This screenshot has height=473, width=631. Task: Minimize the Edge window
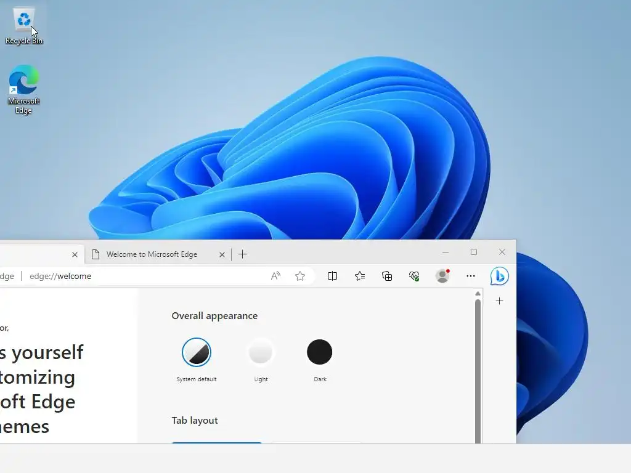446,252
